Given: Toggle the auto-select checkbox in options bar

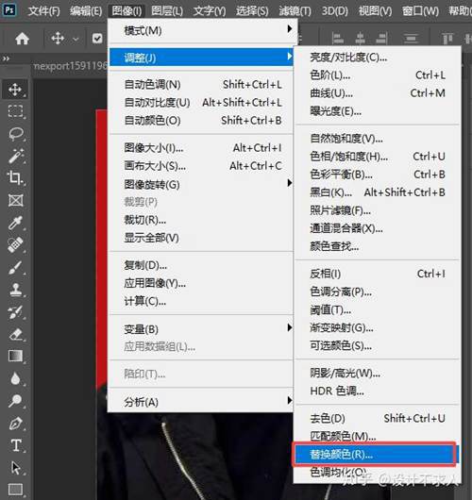Looking at the screenshot, I should click(97, 39).
